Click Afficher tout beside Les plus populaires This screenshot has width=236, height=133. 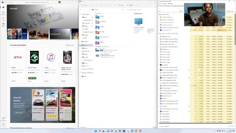pyautogui.click(x=70, y=45)
